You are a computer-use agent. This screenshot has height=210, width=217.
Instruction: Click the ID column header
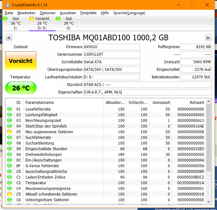pyautogui.click(x=18, y=103)
